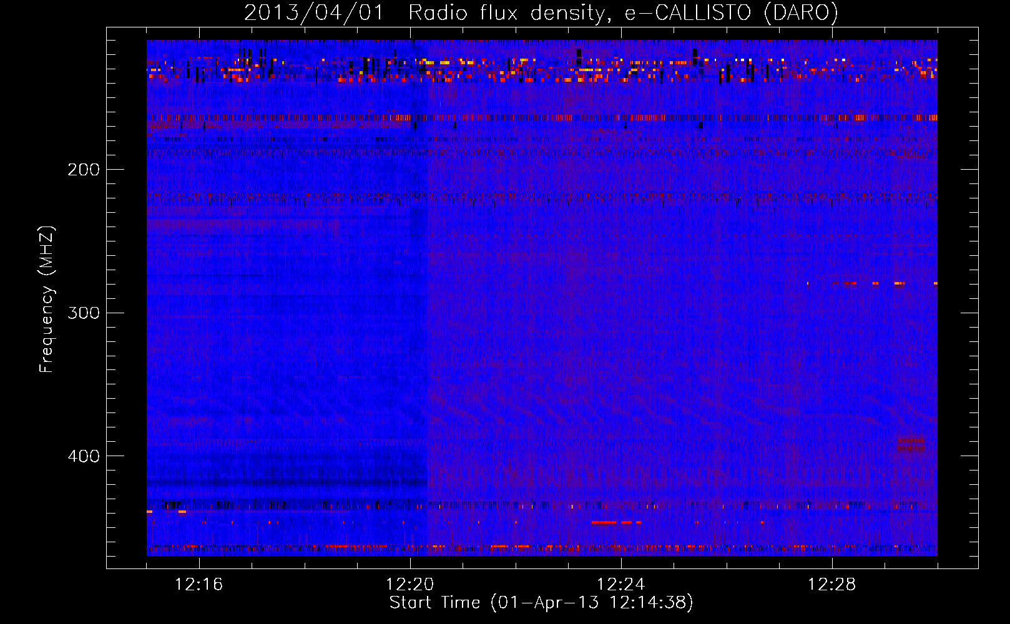Select the 12:28 time tick label

[x=832, y=585]
